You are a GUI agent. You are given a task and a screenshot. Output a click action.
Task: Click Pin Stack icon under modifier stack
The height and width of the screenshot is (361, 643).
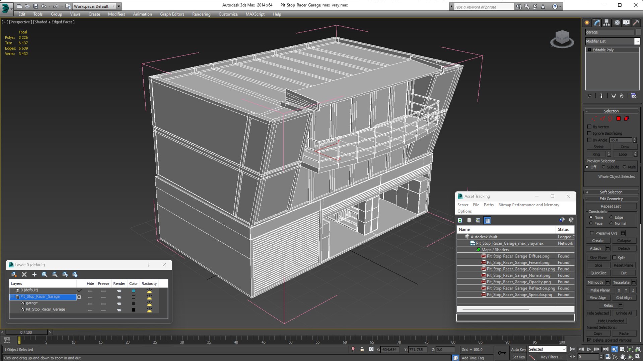pyautogui.click(x=590, y=96)
